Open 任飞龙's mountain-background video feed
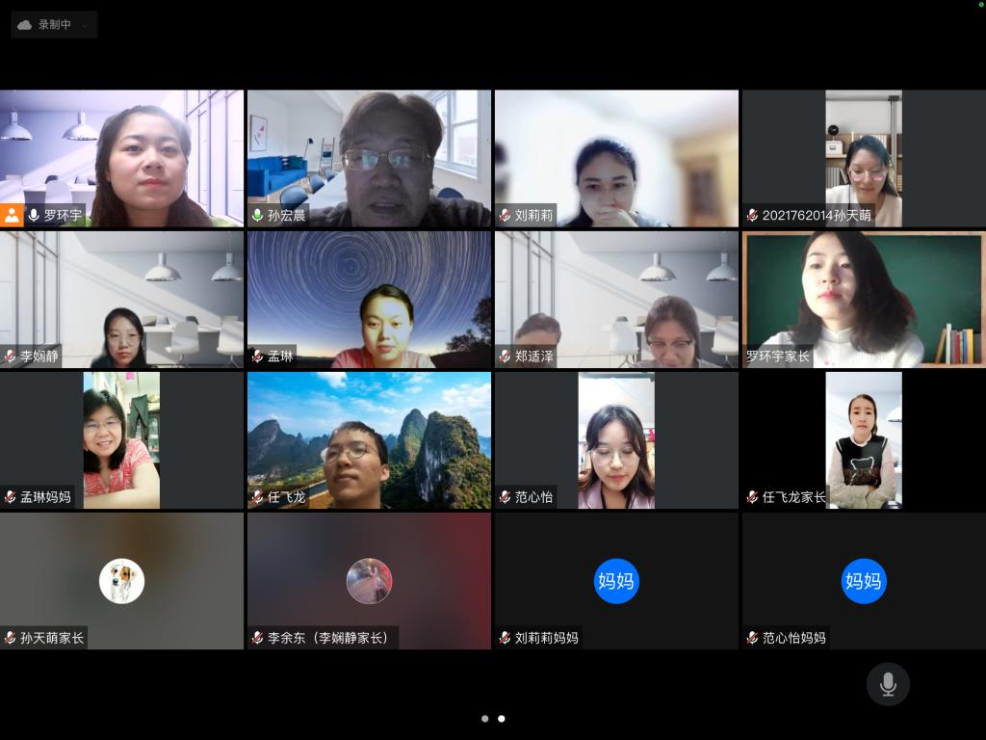This screenshot has width=986, height=740. point(369,439)
